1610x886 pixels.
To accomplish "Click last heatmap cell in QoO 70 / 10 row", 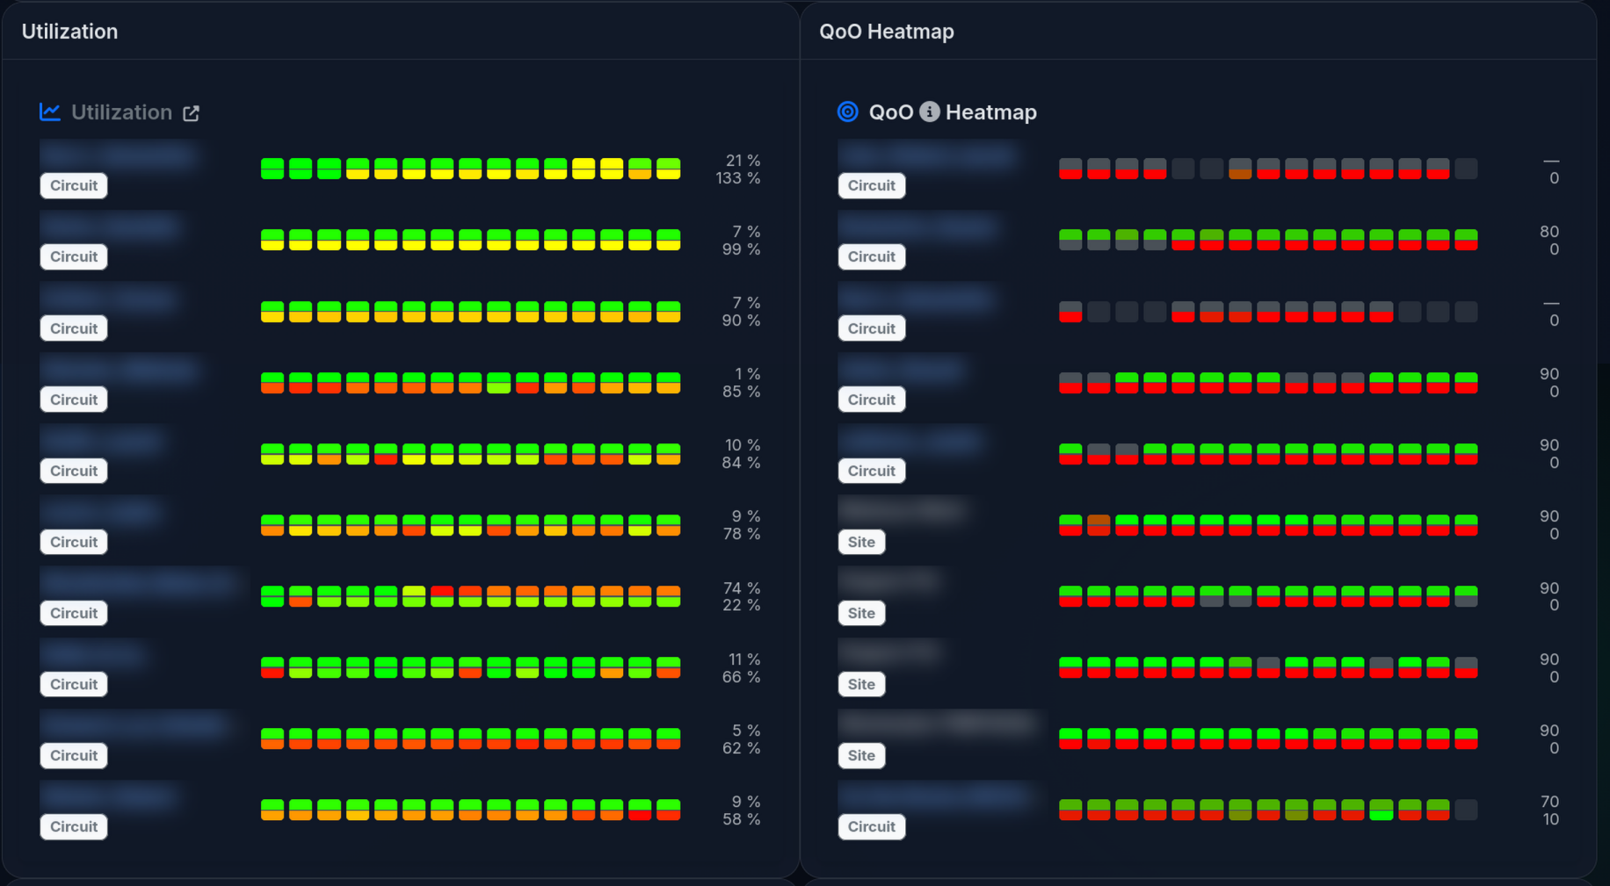I will pos(1466,810).
